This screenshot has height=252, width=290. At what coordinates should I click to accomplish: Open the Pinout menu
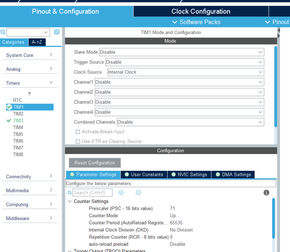point(277,22)
